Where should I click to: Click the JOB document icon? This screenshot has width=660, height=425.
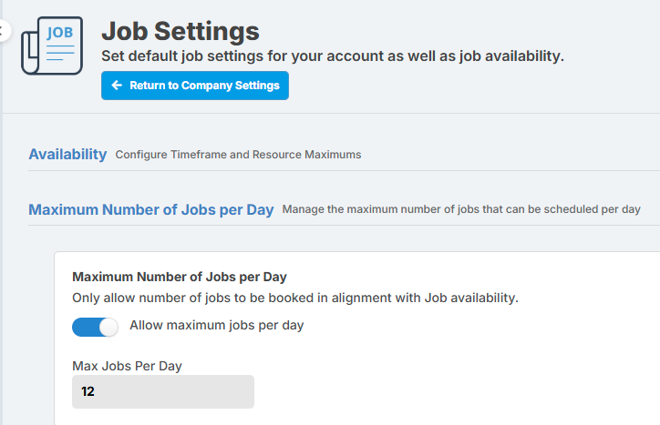coord(52,46)
